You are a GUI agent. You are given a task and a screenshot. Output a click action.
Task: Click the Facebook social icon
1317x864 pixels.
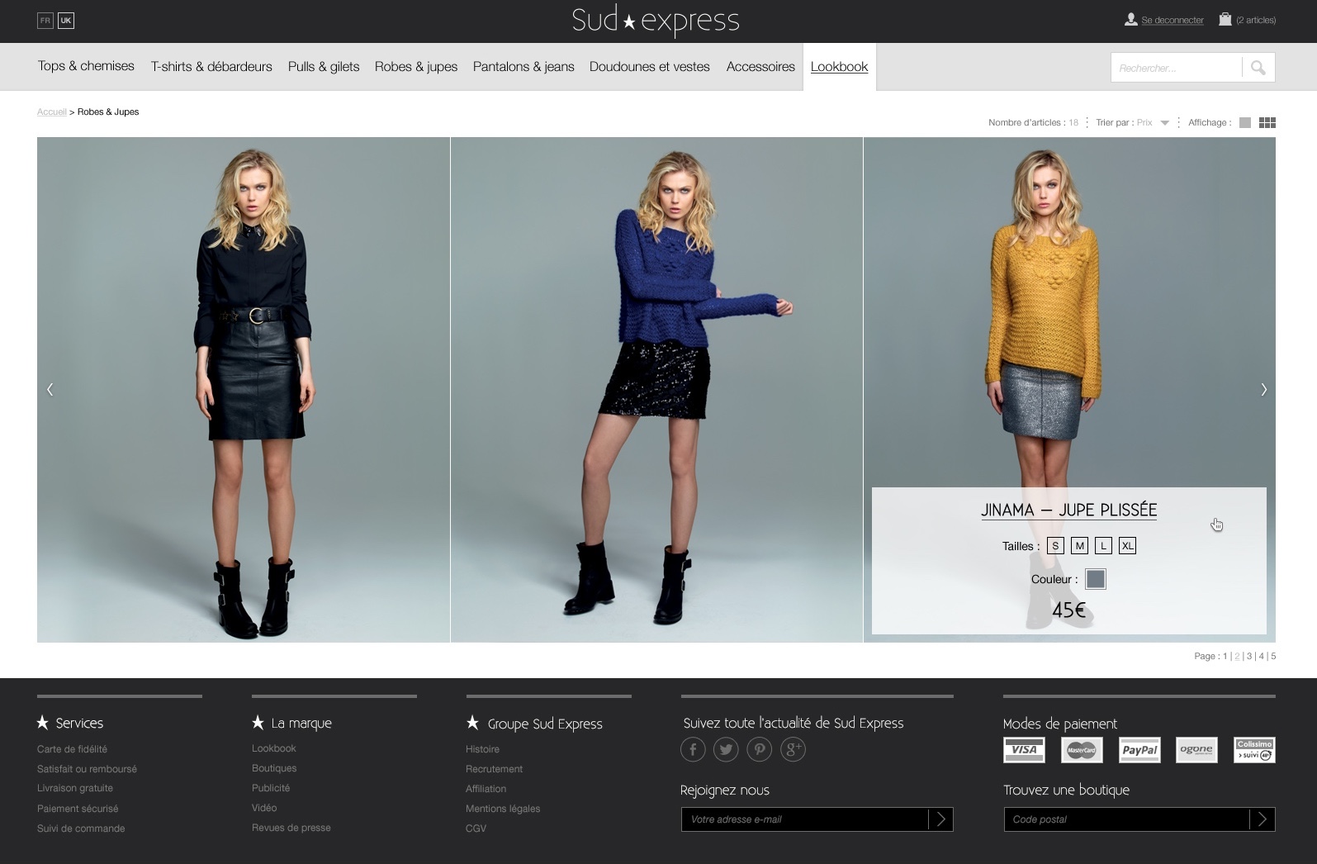(693, 749)
